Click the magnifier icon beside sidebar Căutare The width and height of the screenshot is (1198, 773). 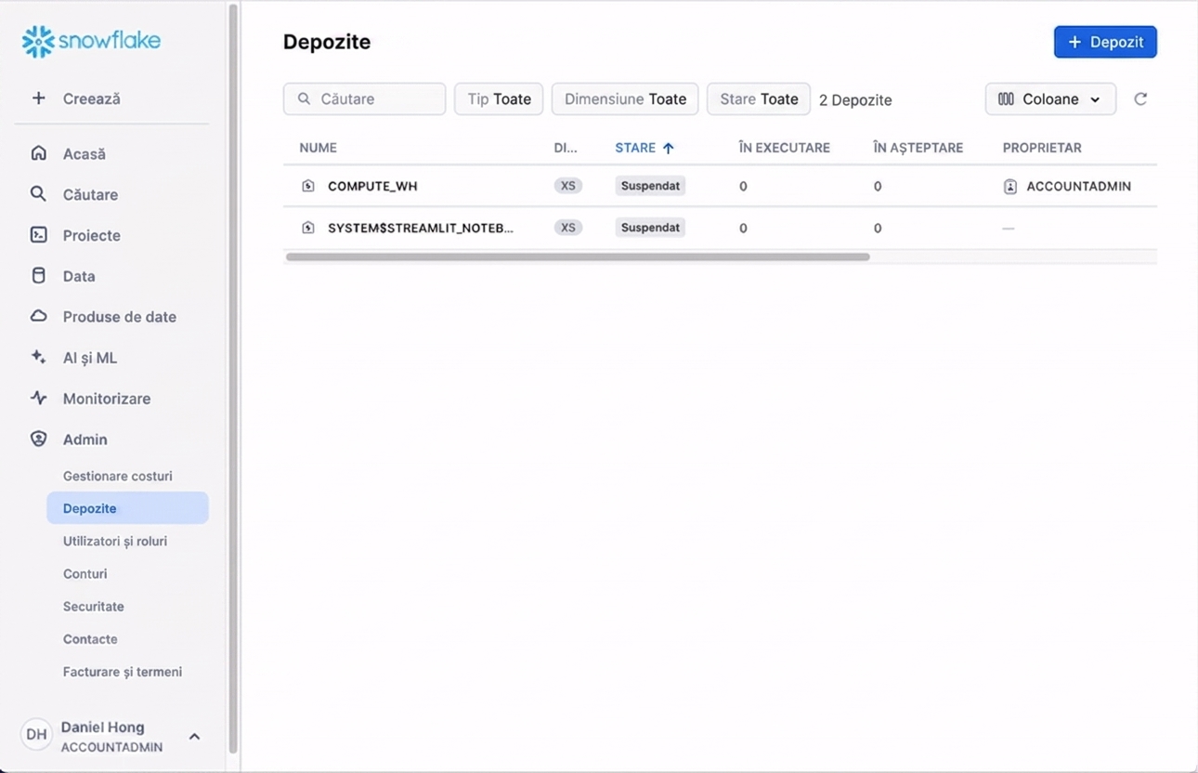[38, 194]
